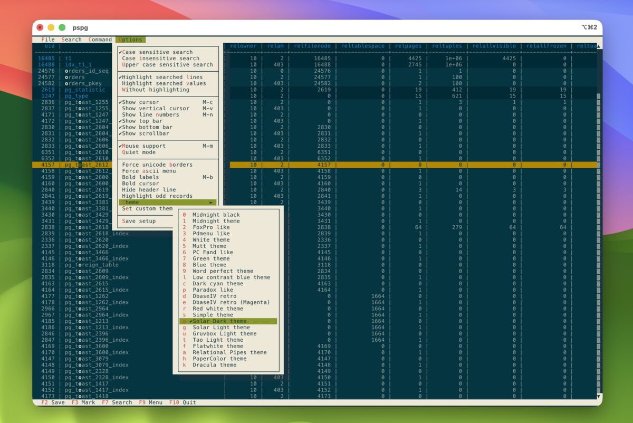
Task: Choose PC Fand like theme
Action: point(228,252)
